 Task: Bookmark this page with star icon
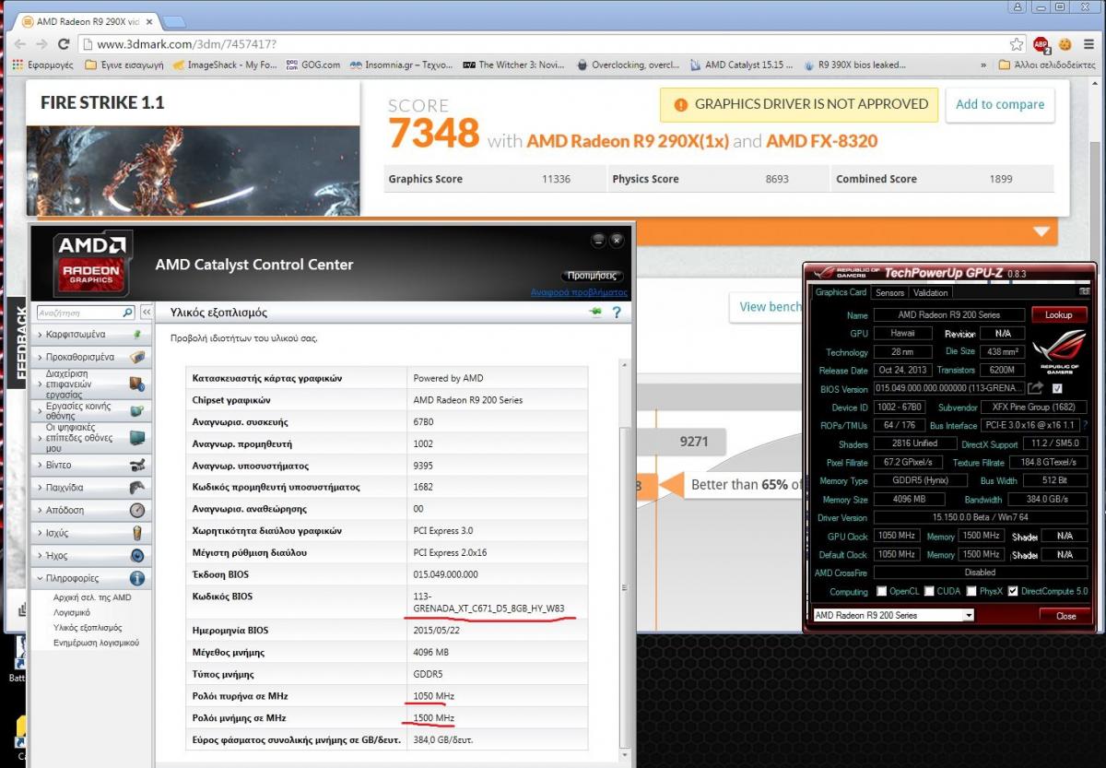pyautogui.click(x=1016, y=43)
